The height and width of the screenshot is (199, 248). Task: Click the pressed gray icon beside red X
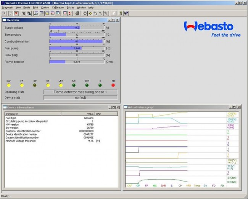(11, 13)
